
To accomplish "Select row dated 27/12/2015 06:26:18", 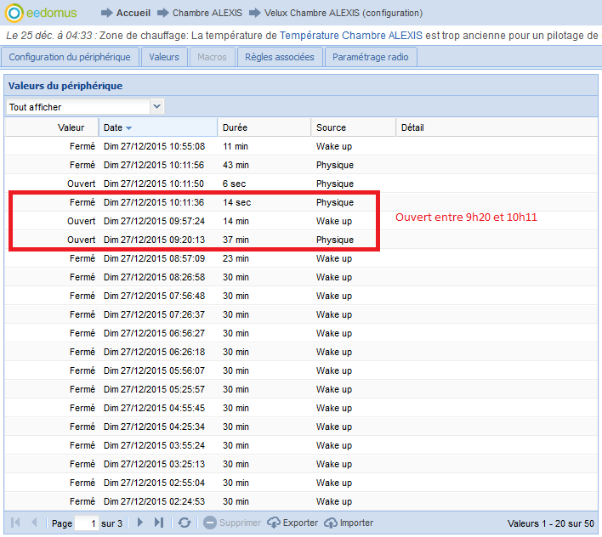I will point(301,352).
